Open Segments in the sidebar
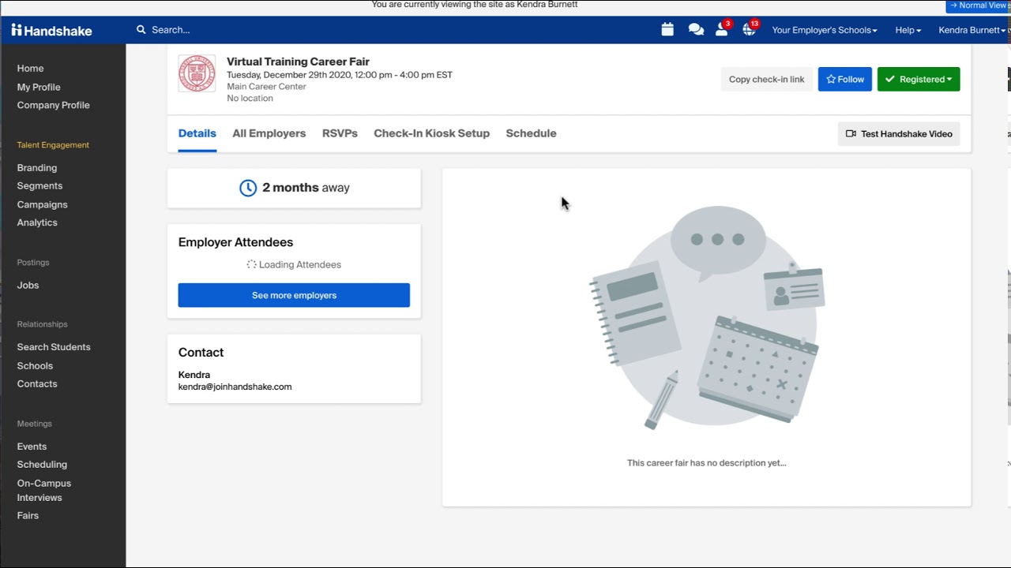 [x=39, y=186]
